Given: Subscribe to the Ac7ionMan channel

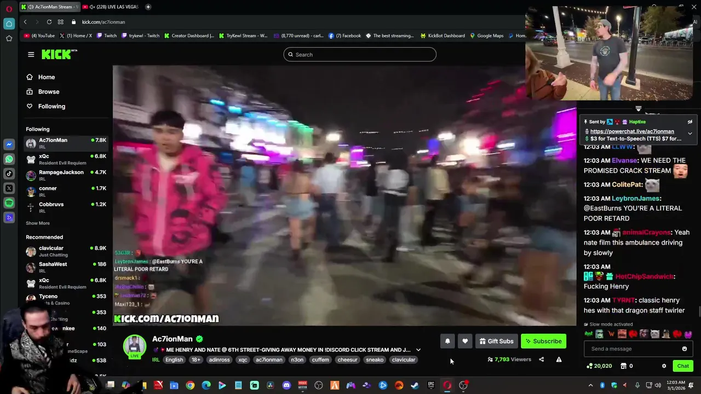Looking at the screenshot, I should coord(543,341).
